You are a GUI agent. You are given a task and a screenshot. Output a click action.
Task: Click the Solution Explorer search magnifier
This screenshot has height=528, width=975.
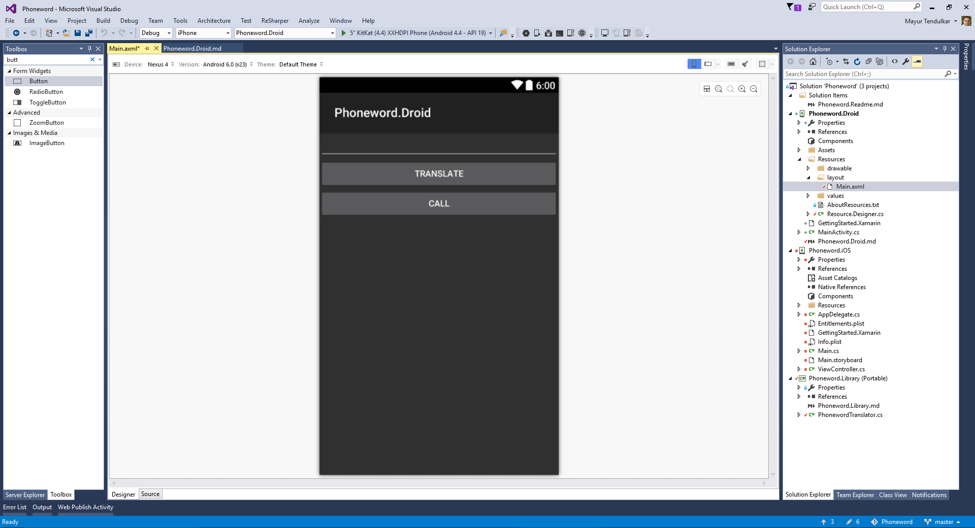(948, 74)
